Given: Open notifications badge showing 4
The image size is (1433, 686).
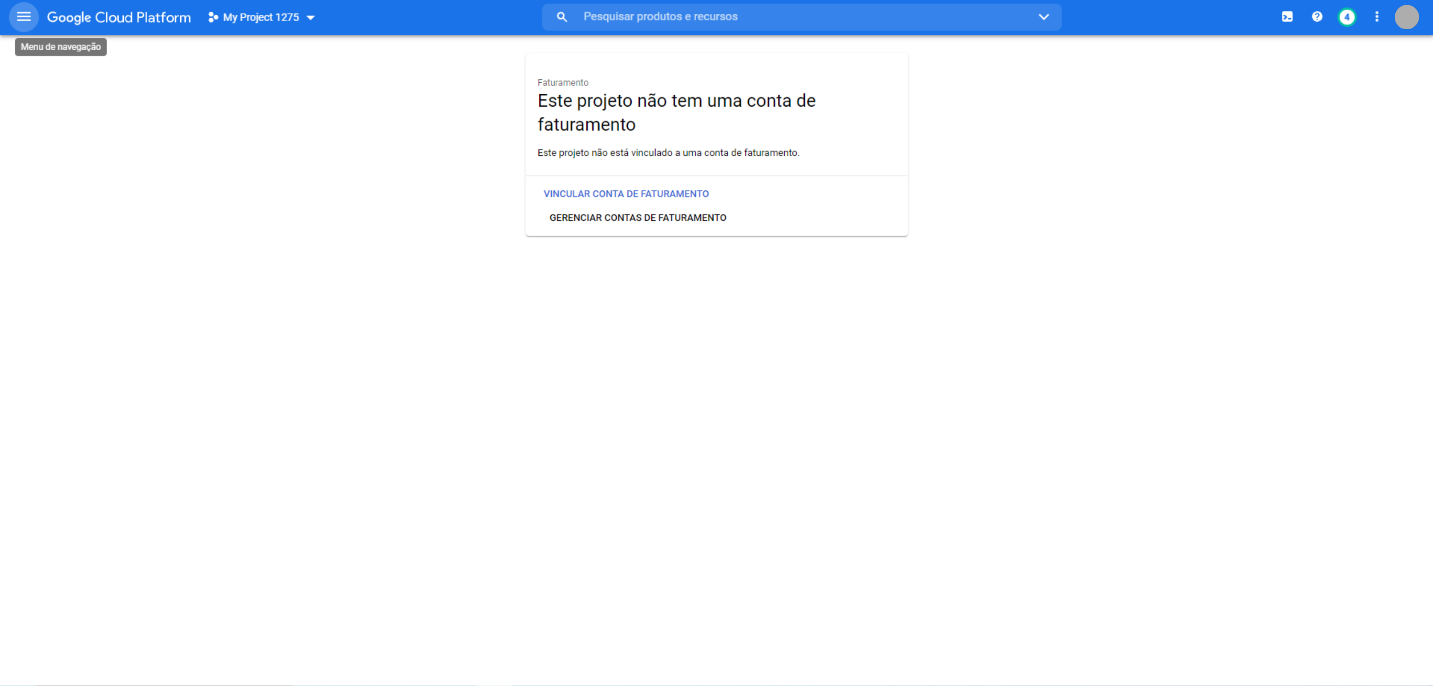Looking at the screenshot, I should 1347,17.
